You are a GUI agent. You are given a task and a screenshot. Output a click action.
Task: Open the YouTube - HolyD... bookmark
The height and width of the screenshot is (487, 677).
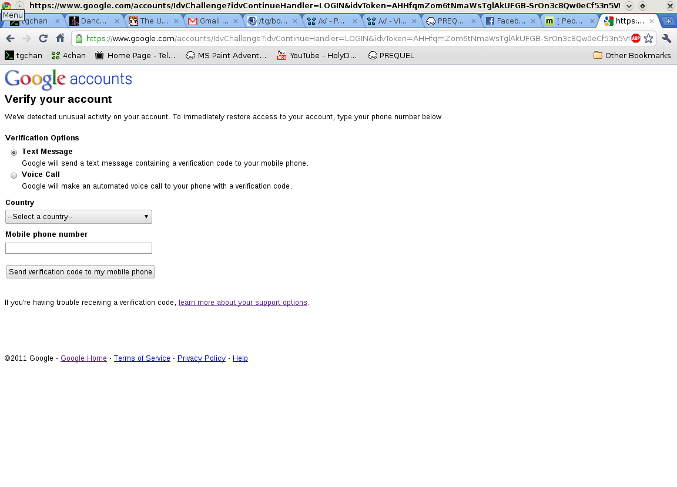[x=317, y=56]
